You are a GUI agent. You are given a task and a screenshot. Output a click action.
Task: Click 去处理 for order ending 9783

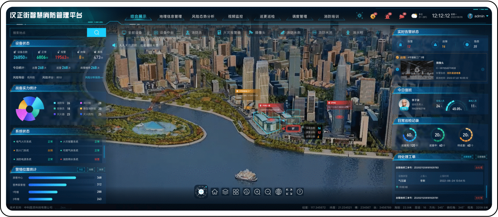coord(479,168)
